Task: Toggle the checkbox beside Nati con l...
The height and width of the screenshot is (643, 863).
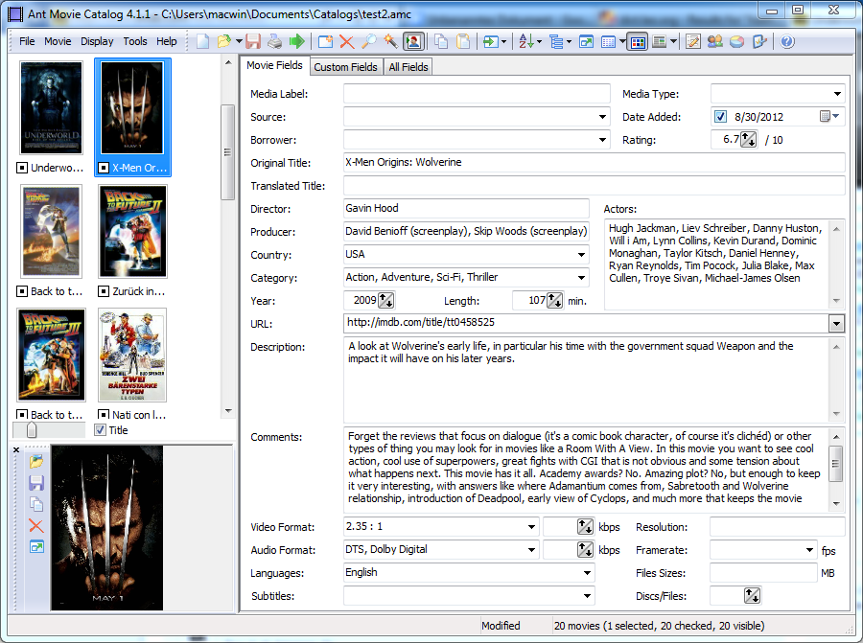Action: tap(104, 414)
